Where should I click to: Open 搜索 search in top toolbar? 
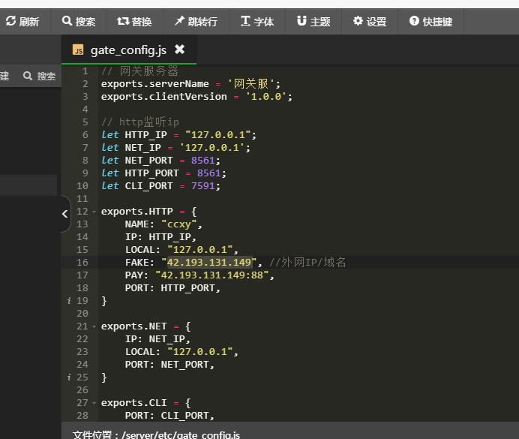click(x=79, y=22)
